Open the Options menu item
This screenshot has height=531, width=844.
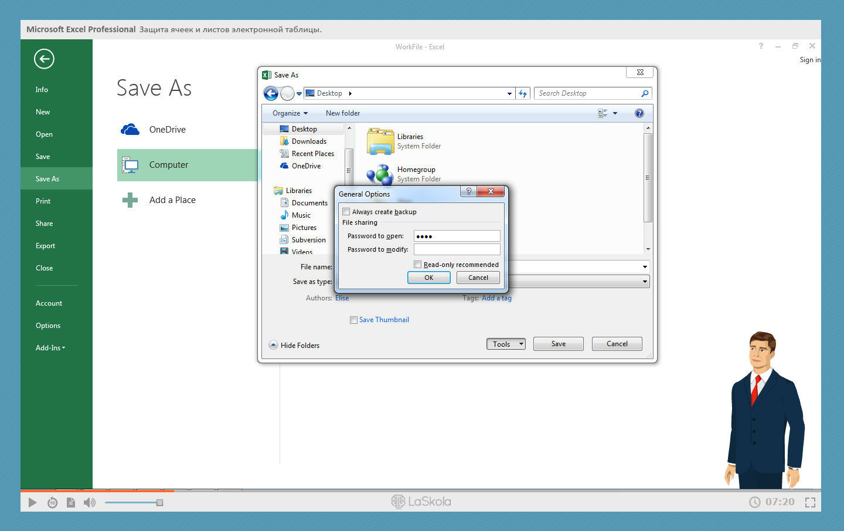pos(48,326)
